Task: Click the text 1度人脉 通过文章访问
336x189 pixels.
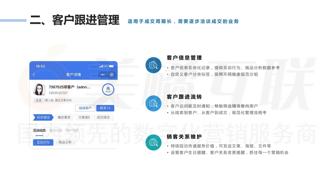Action: coord(58,100)
